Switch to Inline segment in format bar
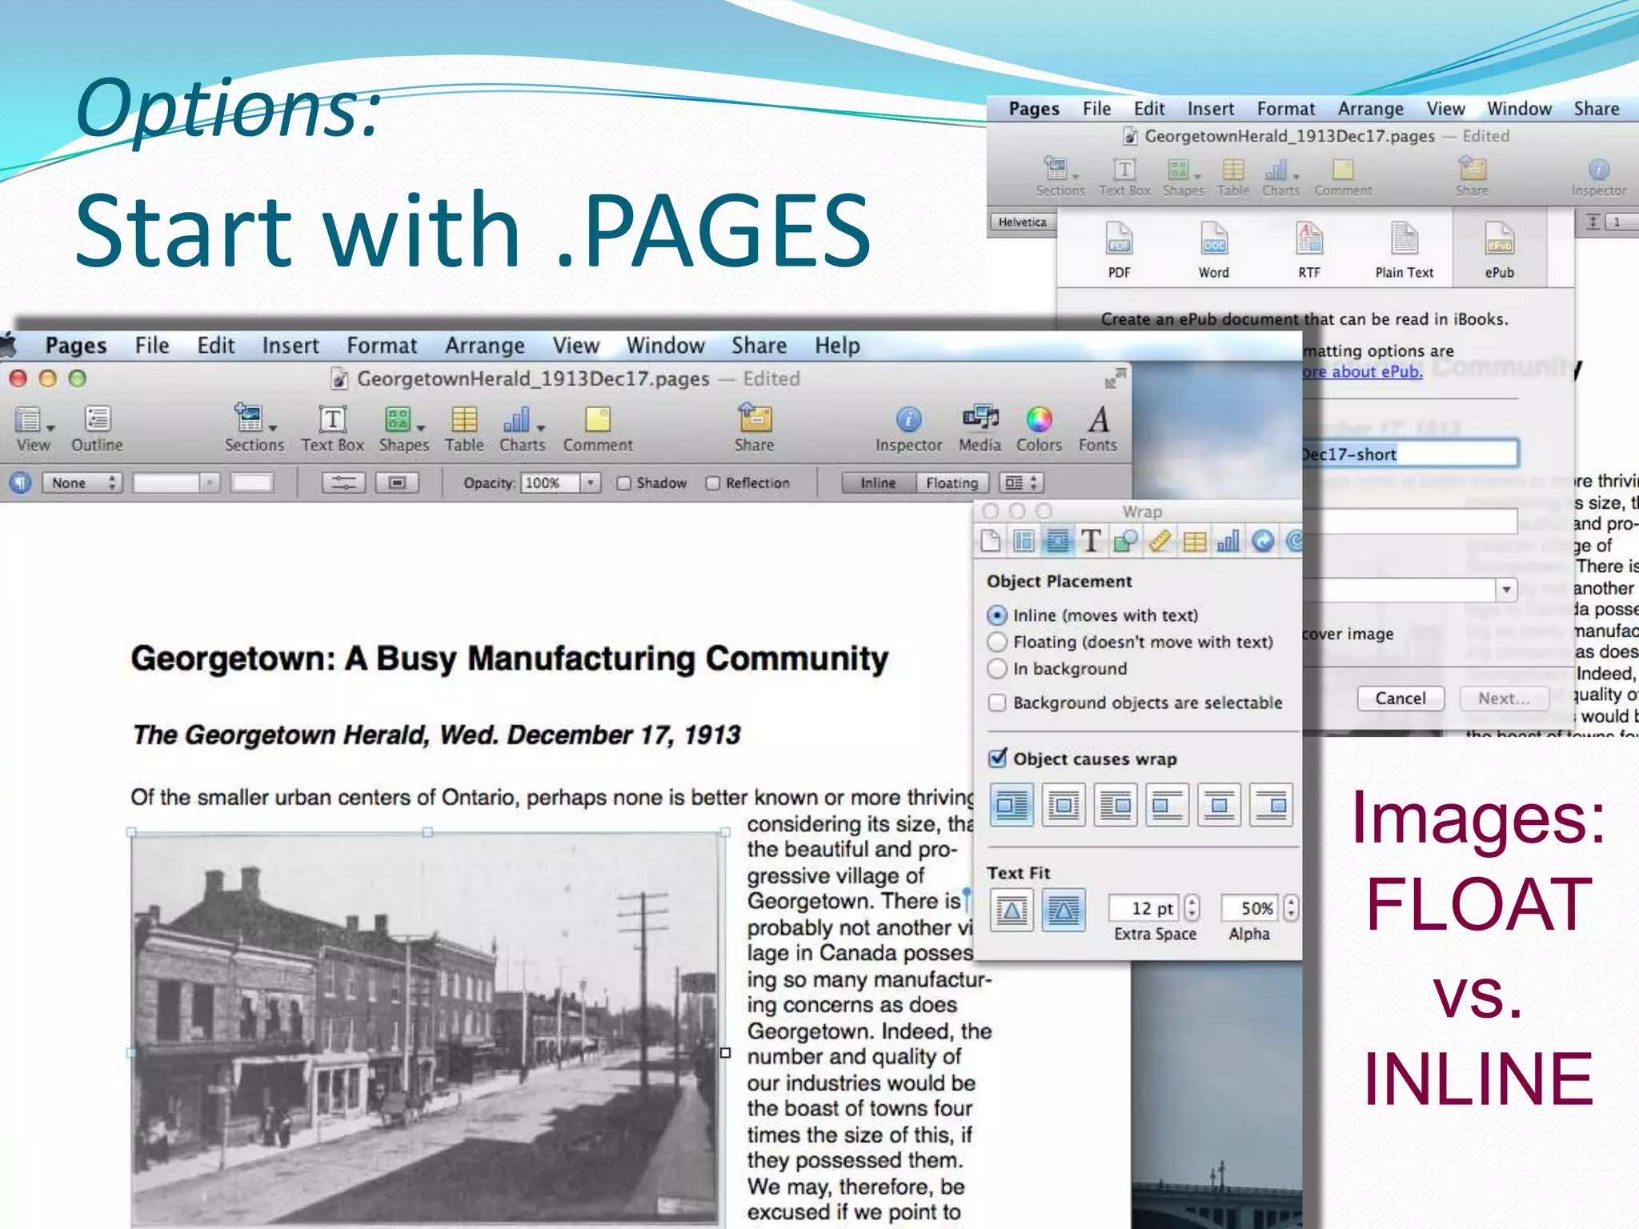The image size is (1639, 1229). point(878,483)
